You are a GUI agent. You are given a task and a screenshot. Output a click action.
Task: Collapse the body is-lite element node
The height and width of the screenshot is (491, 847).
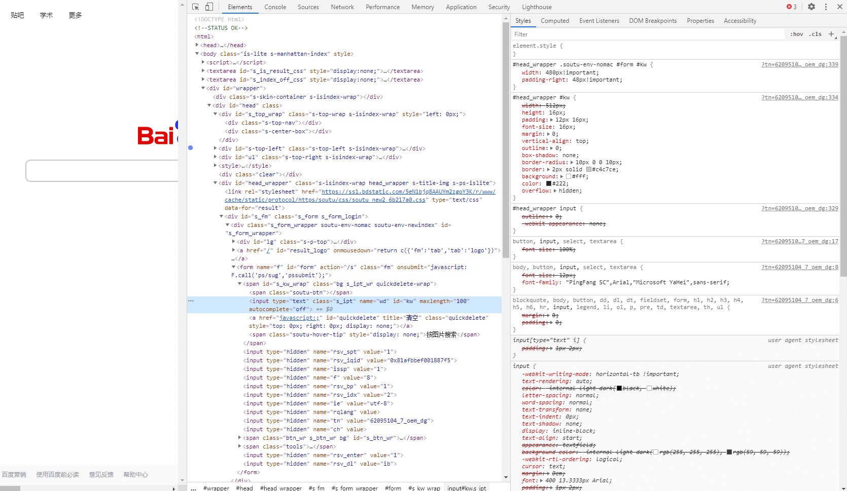point(197,54)
